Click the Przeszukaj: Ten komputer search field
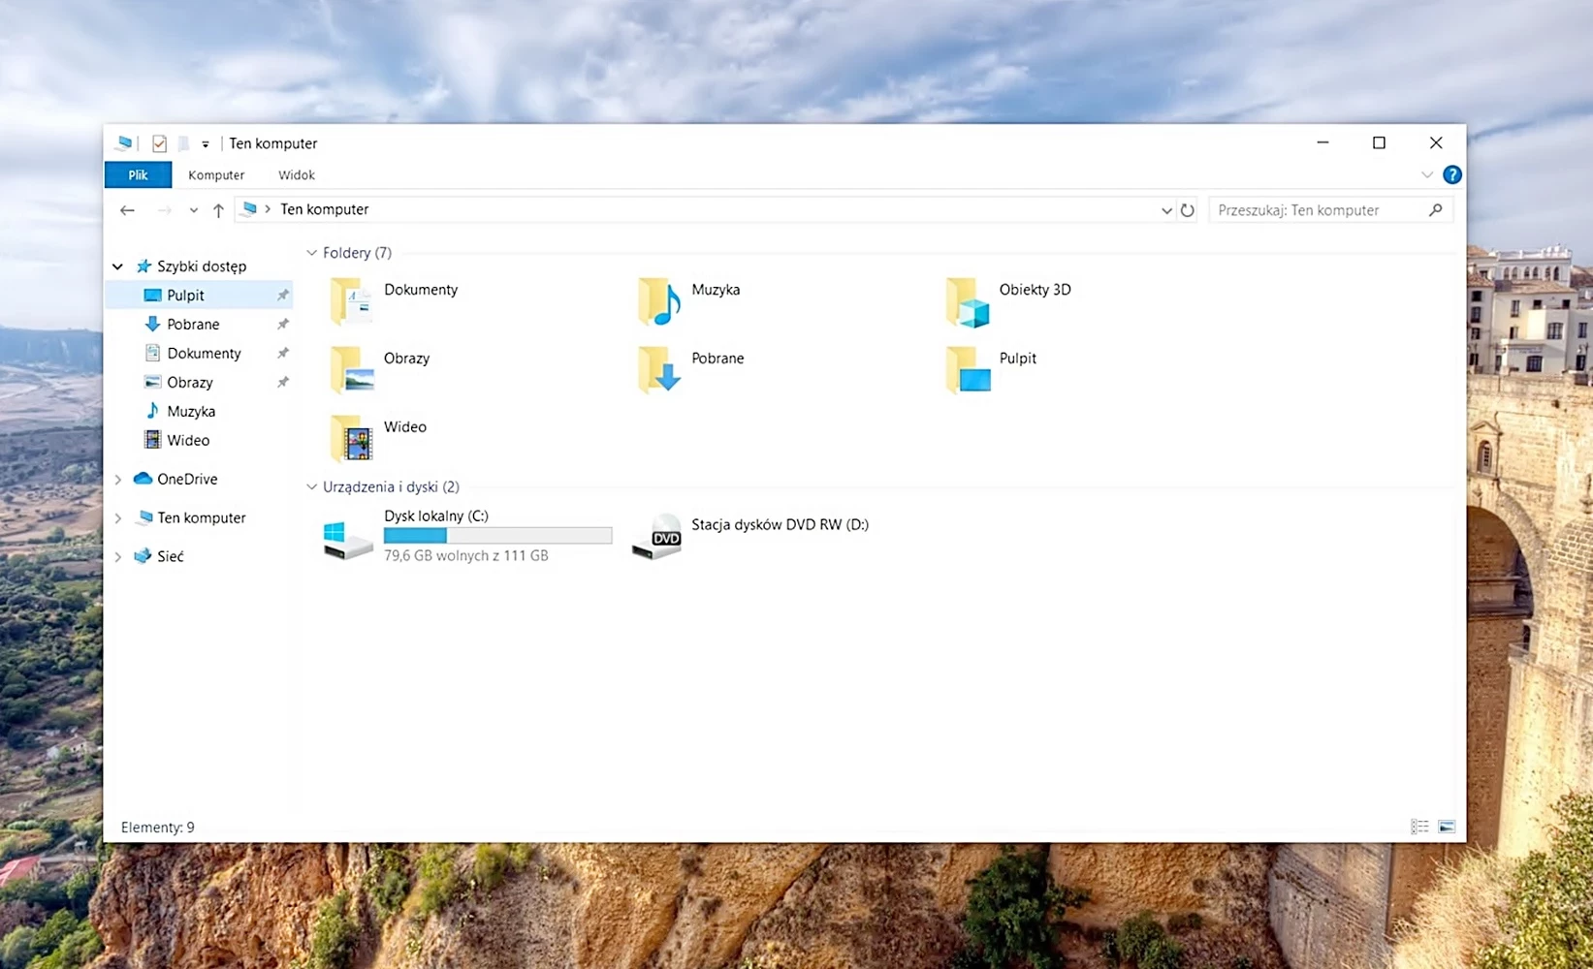This screenshot has height=969, width=1593. (x=1320, y=210)
